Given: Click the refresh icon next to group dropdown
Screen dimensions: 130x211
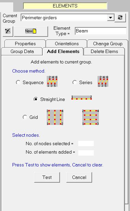Looking at the screenshot, I should [x=120, y=18].
